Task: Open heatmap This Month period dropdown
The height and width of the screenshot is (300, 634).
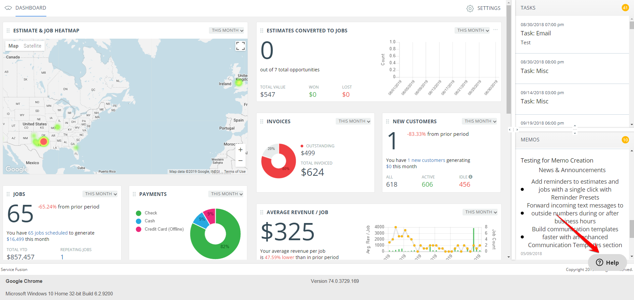Action: (x=227, y=30)
